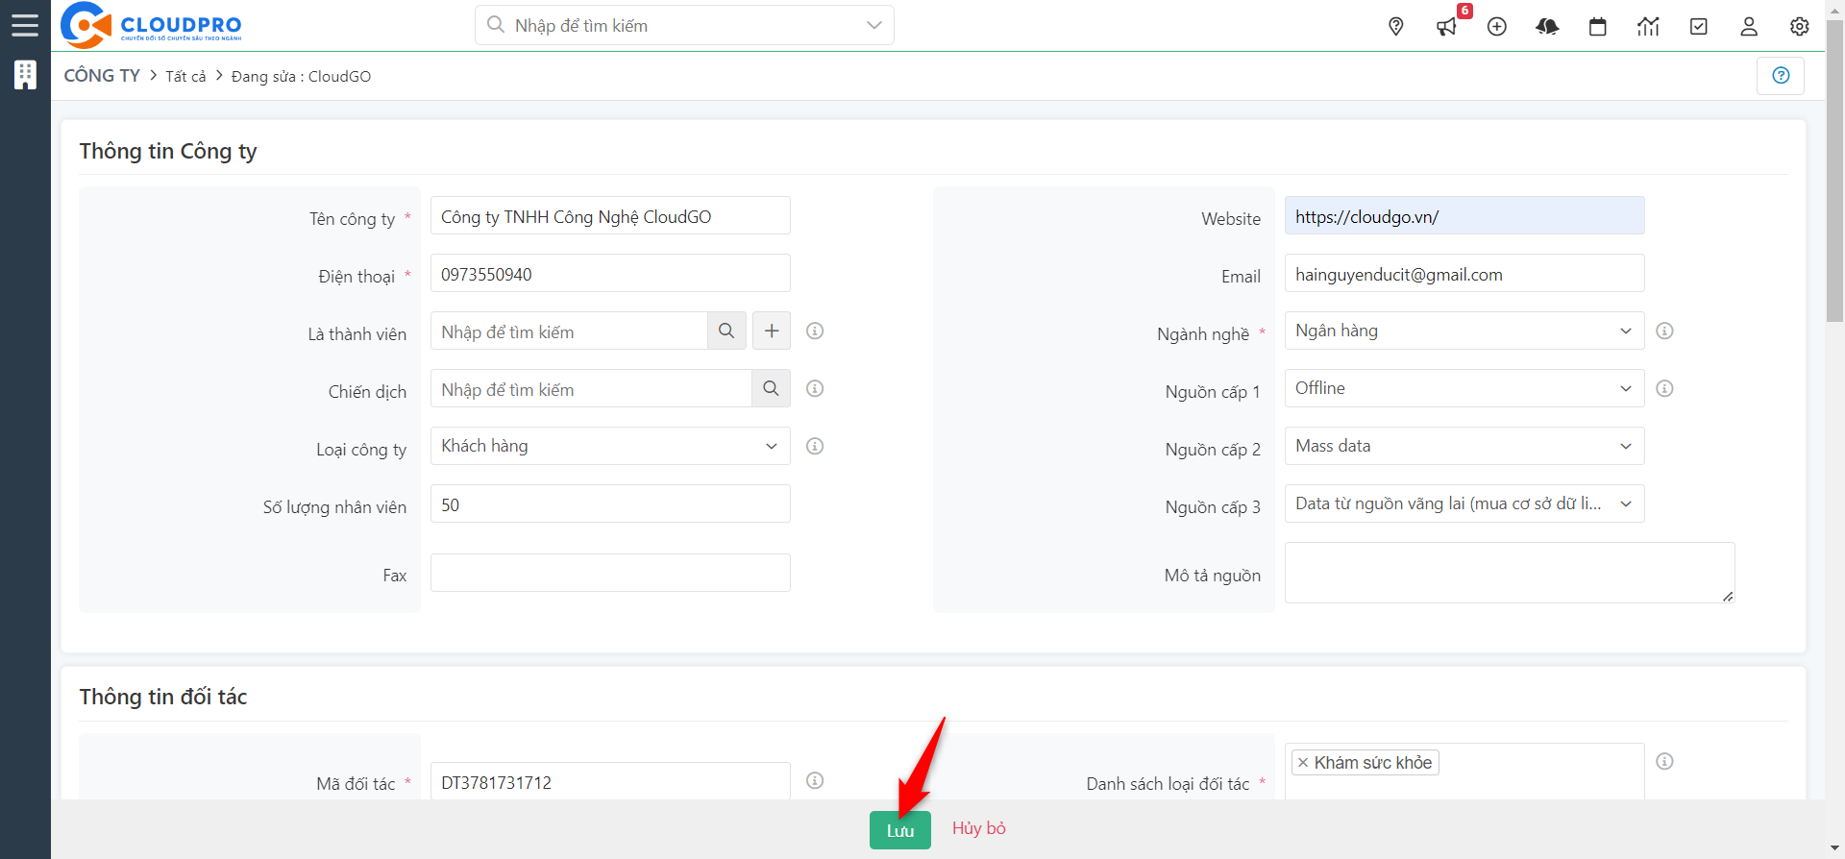
Task: Focus the global search box
Action: [684, 25]
